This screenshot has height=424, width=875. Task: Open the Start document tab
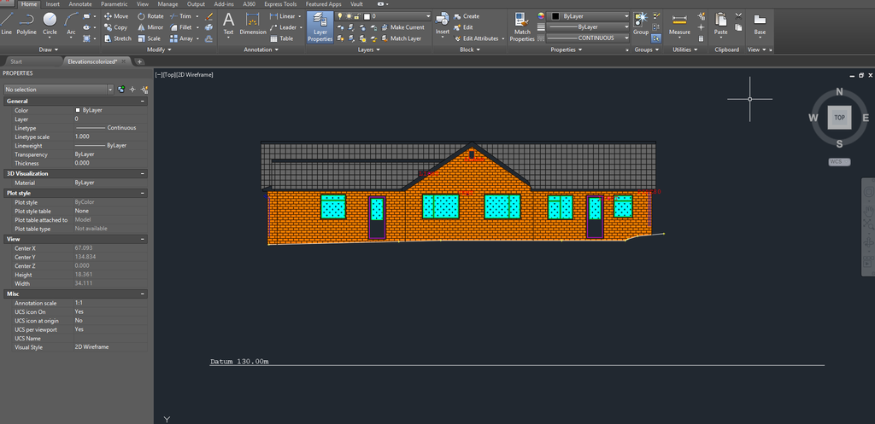[x=16, y=61]
